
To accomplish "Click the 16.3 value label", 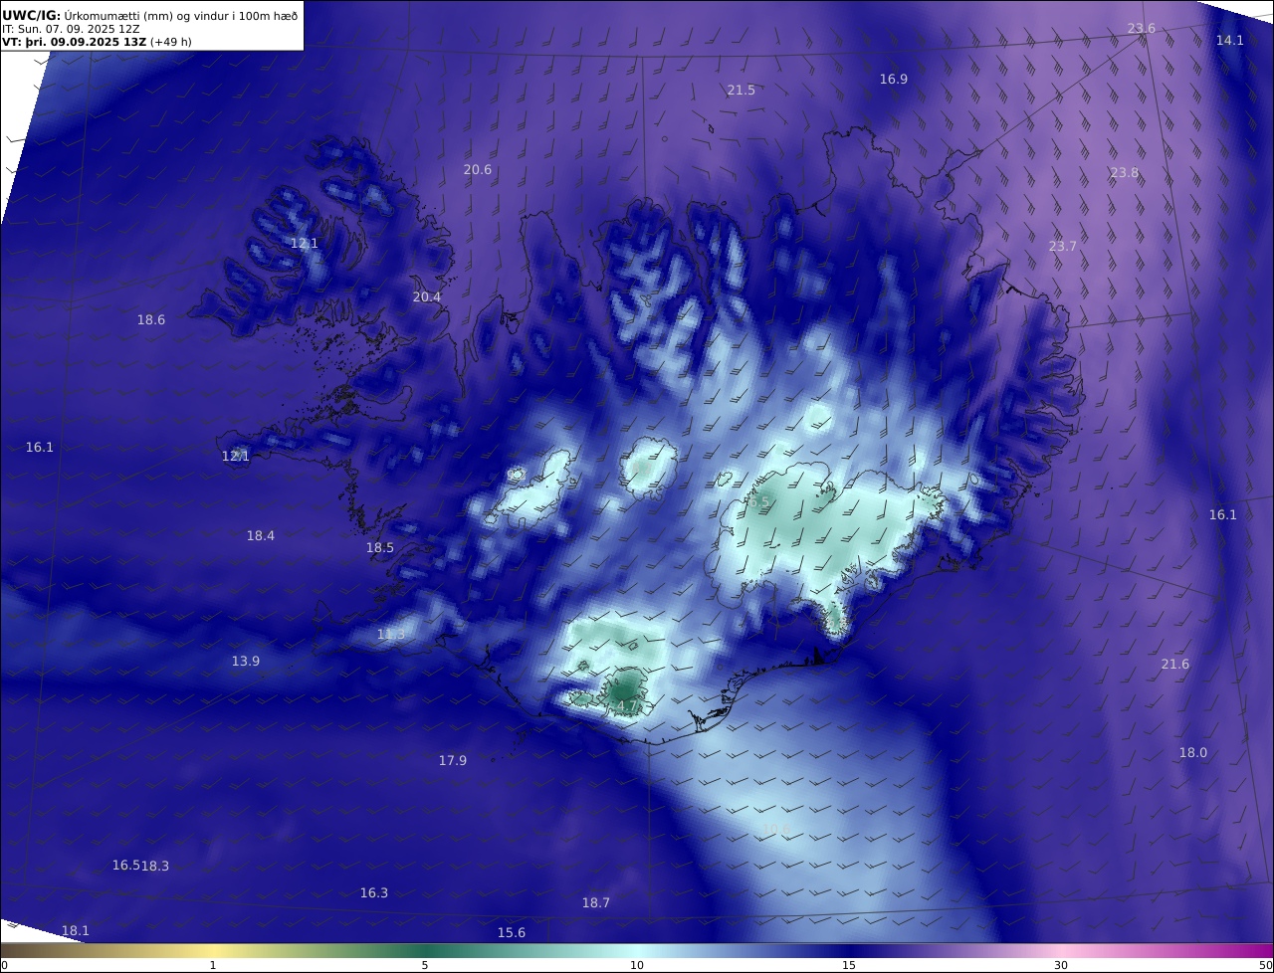I will pos(374,892).
